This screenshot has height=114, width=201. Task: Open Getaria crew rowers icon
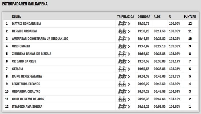(x=122, y=69)
